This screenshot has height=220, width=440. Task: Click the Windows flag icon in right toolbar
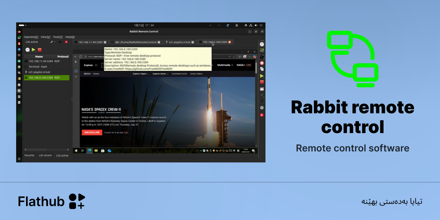[262, 57]
